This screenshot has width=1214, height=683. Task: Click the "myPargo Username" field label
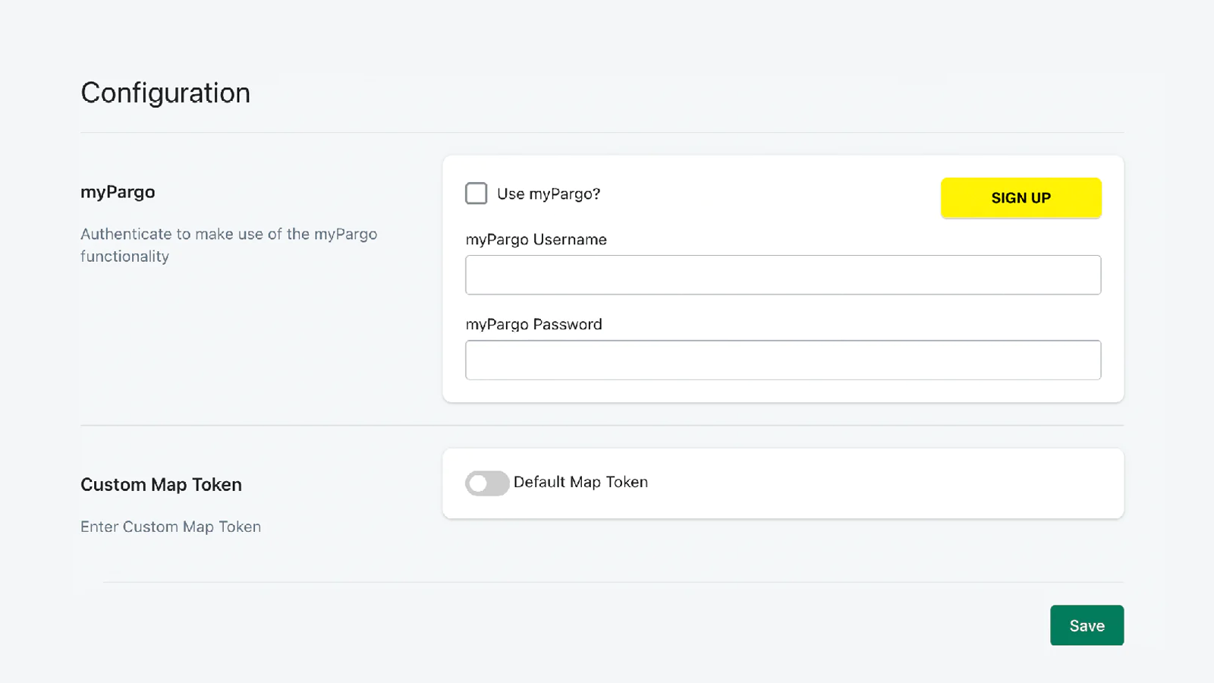pos(536,240)
